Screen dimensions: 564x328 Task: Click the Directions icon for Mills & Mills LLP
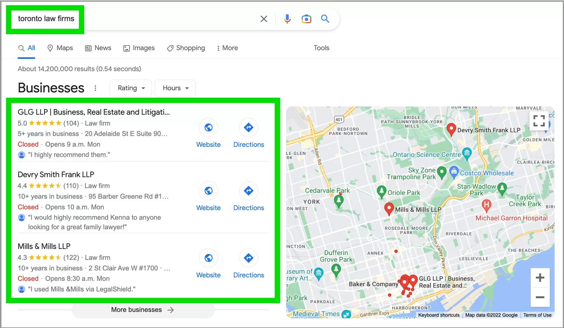coord(249,258)
